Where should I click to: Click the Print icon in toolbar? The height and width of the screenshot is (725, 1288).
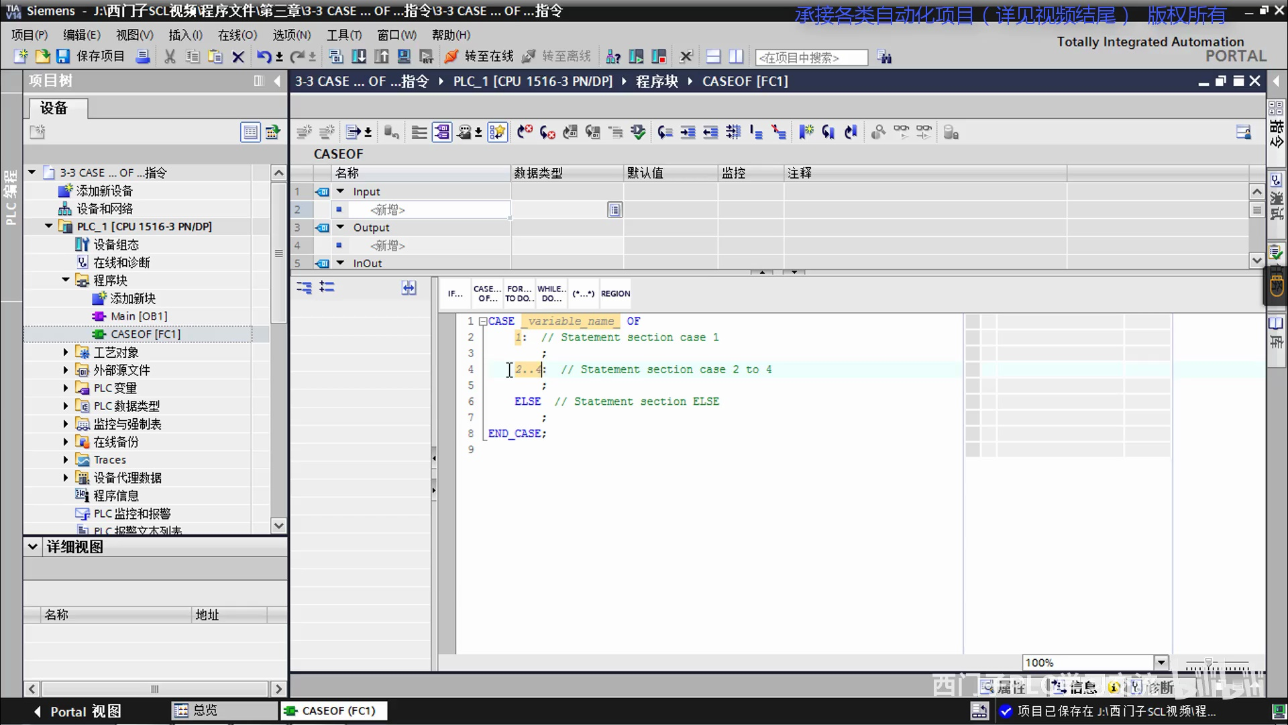coord(142,57)
